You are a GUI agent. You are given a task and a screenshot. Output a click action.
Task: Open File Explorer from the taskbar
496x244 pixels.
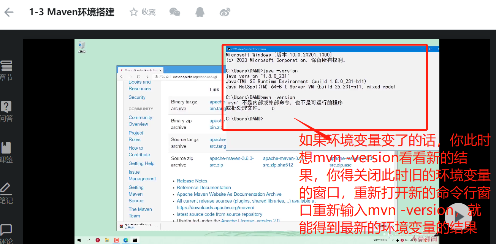(107, 240)
